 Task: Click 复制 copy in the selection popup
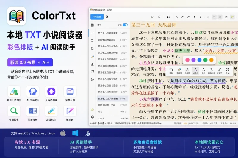(x=171, y=71)
